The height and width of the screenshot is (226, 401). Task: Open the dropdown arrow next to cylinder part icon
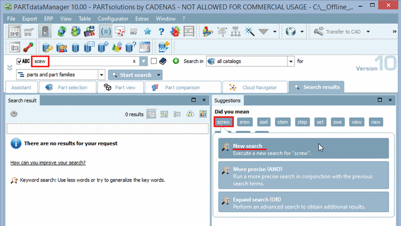302,32
